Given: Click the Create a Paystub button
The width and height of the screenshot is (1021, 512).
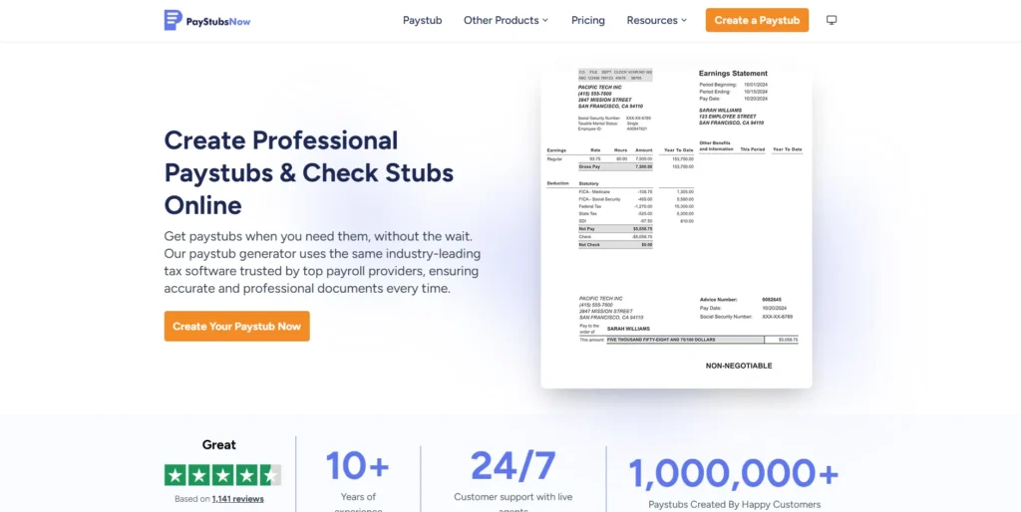Looking at the screenshot, I should [x=757, y=20].
